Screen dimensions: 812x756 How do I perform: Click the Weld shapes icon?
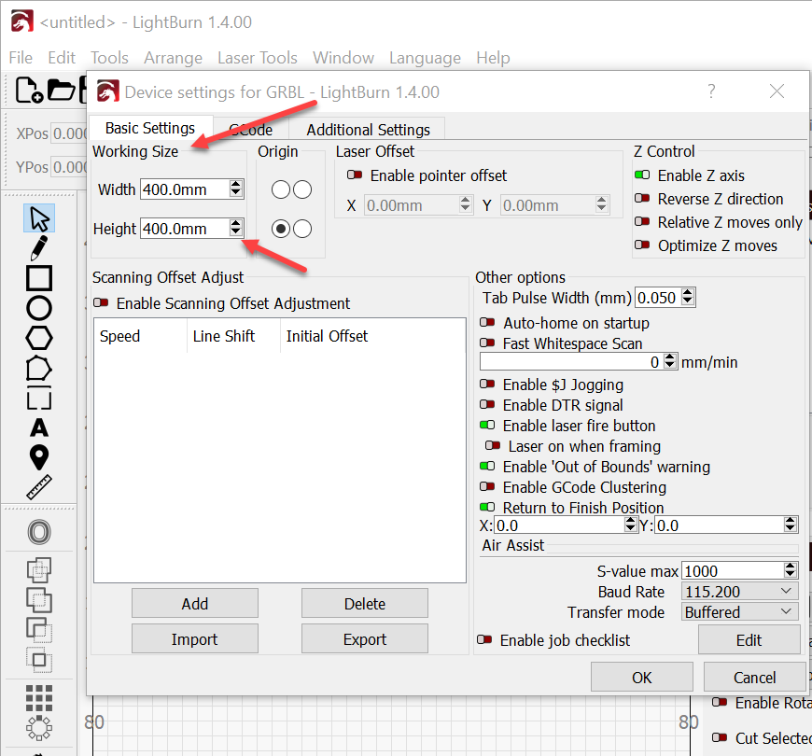(x=39, y=570)
